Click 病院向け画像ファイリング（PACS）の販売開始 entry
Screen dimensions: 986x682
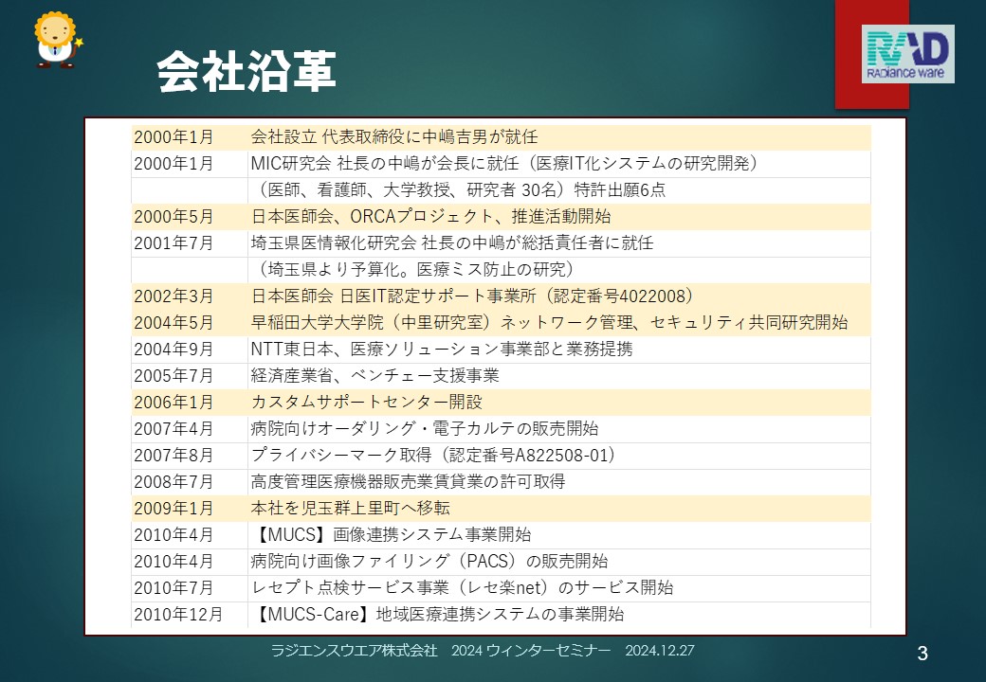(429, 562)
